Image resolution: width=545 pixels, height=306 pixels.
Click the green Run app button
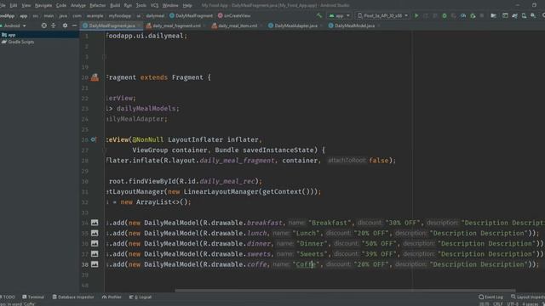416,15
